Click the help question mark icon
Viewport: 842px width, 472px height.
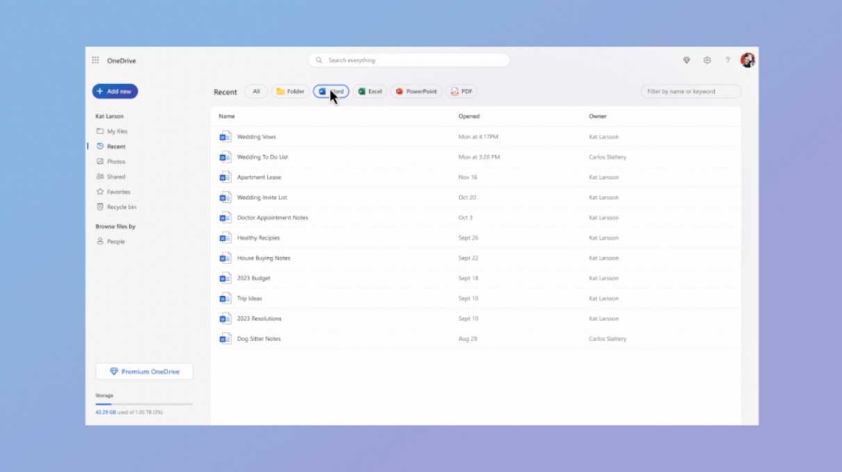(x=728, y=60)
